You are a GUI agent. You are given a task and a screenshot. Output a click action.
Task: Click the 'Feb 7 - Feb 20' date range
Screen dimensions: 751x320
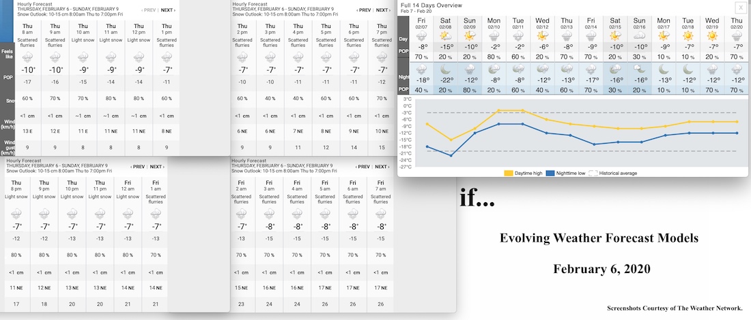417,10
